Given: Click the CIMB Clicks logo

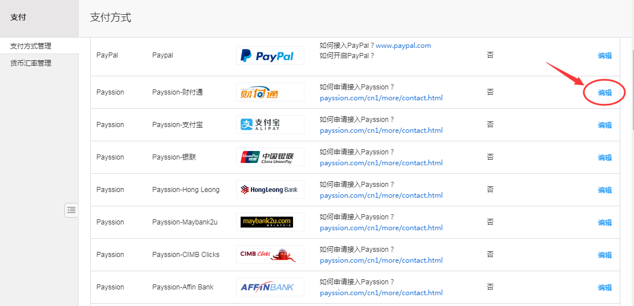Looking at the screenshot, I should click(270, 254).
